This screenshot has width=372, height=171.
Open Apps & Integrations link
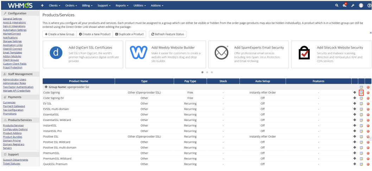(14, 23)
